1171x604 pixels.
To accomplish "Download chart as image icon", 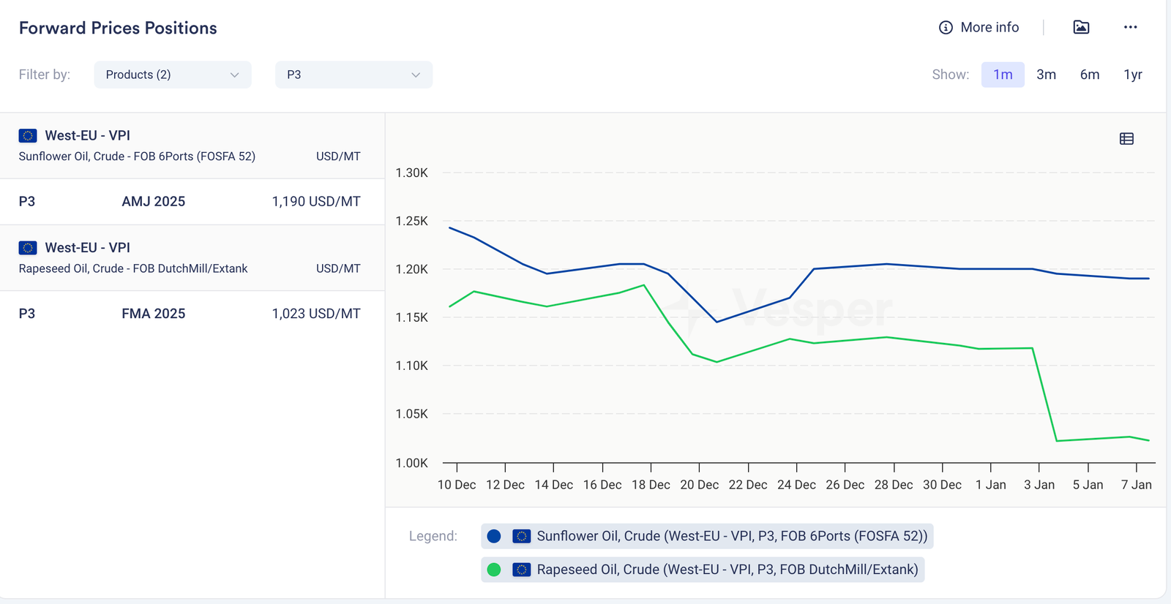I will tap(1081, 27).
